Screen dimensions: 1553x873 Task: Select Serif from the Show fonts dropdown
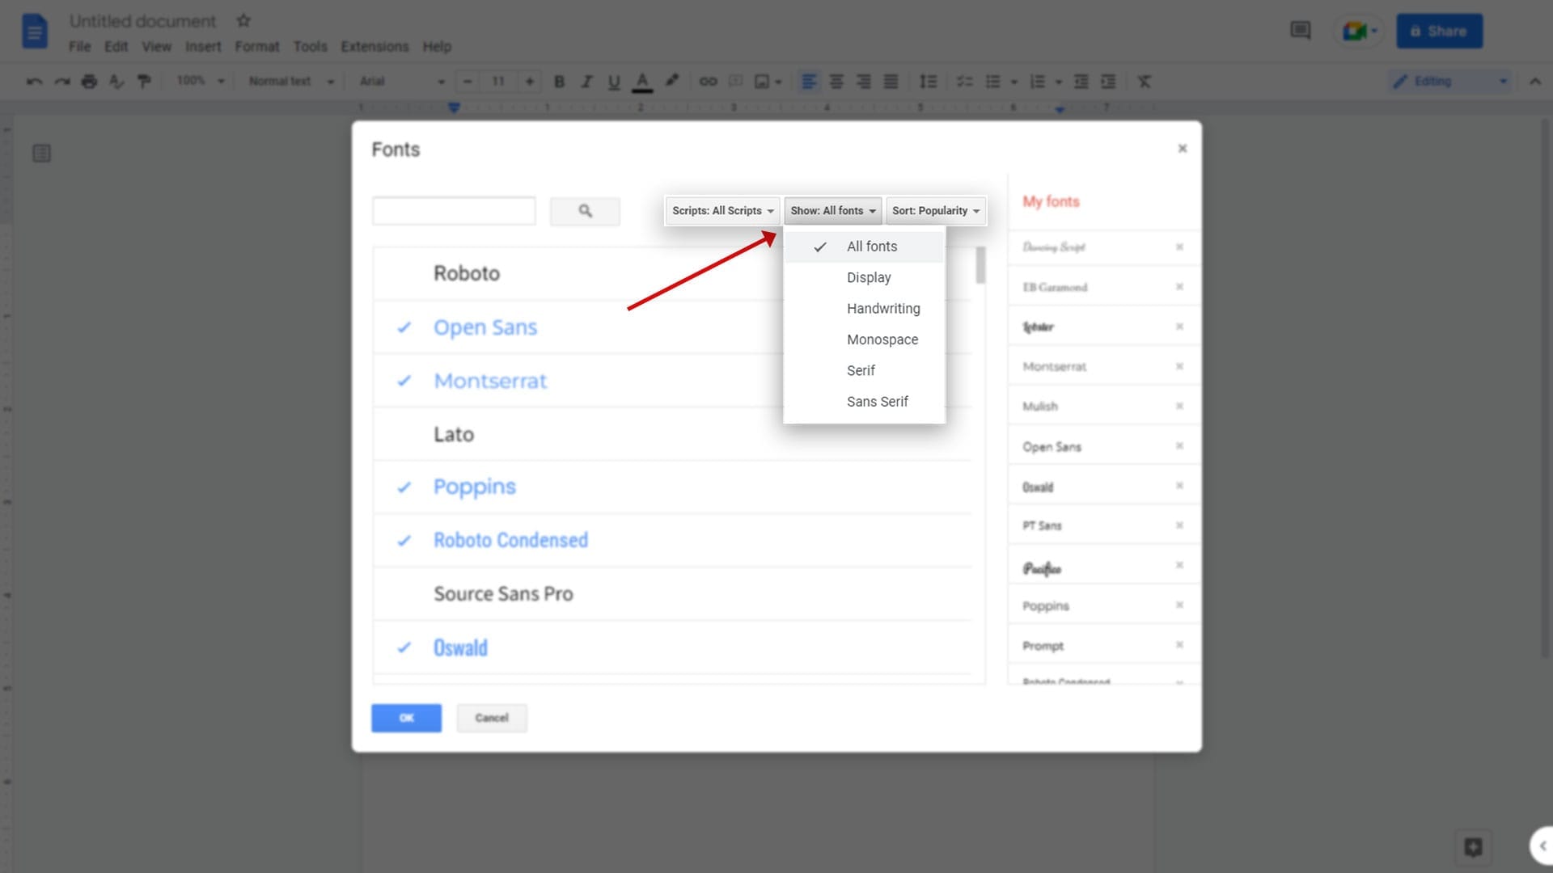[861, 370]
